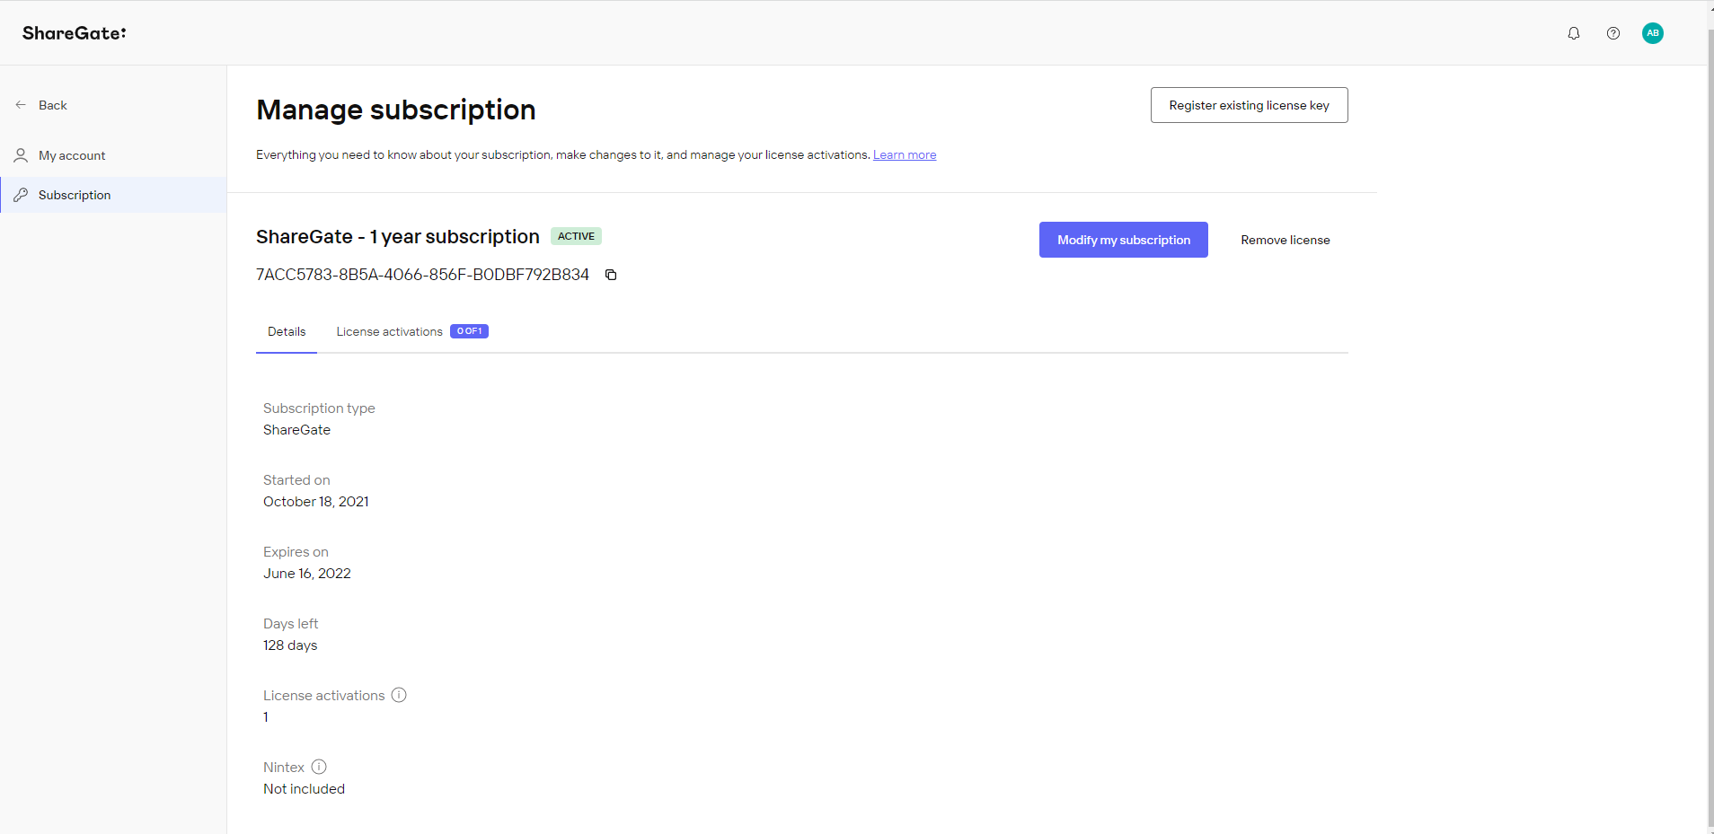The width and height of the screenshot is (1714, 834).
Task: Click the 128 days value
Action: pos(290,645)
